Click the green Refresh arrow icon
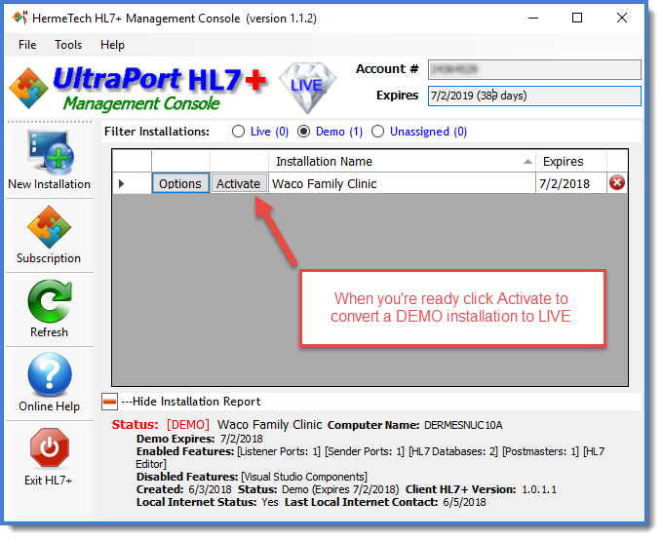The width and height of the screenshot is (663, 540). (50, 301)
